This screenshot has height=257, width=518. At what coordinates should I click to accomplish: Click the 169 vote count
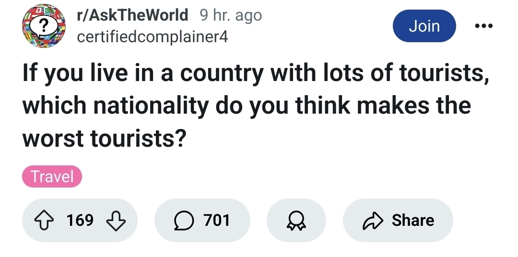[x=80, y=220]
